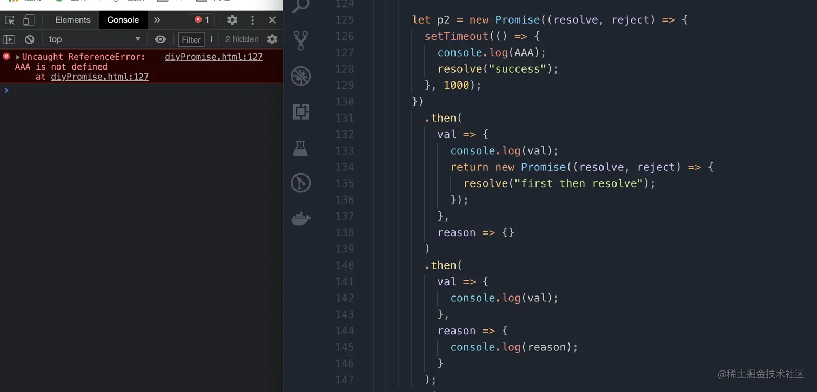817x392 pixels.
Task: Click the red error count badge
Action: point(202,20)
